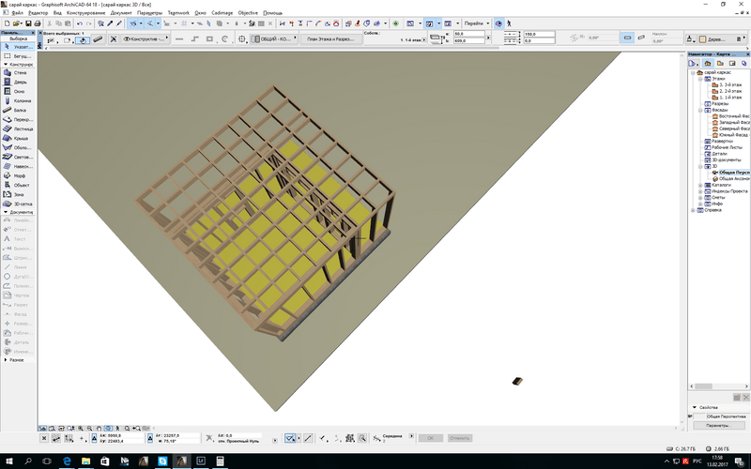751x469 pixels.
Task: Select the Зона (Zone) tool
Action: pyautogui.click(x=19, y=194)
